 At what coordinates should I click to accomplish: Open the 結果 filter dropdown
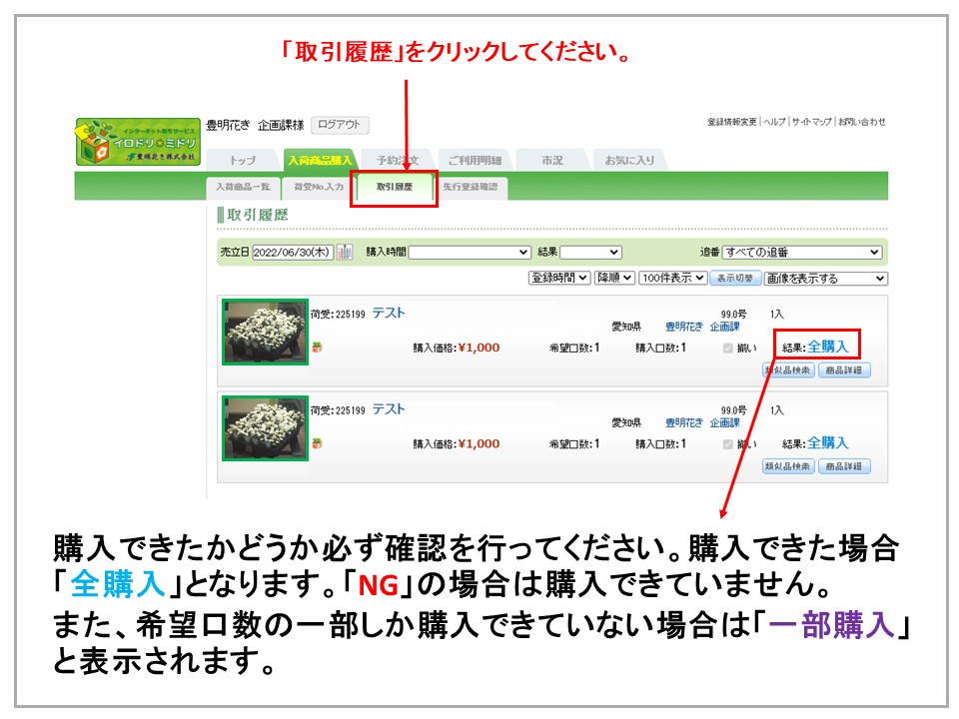pyautogui.click(x=590, y=253)
